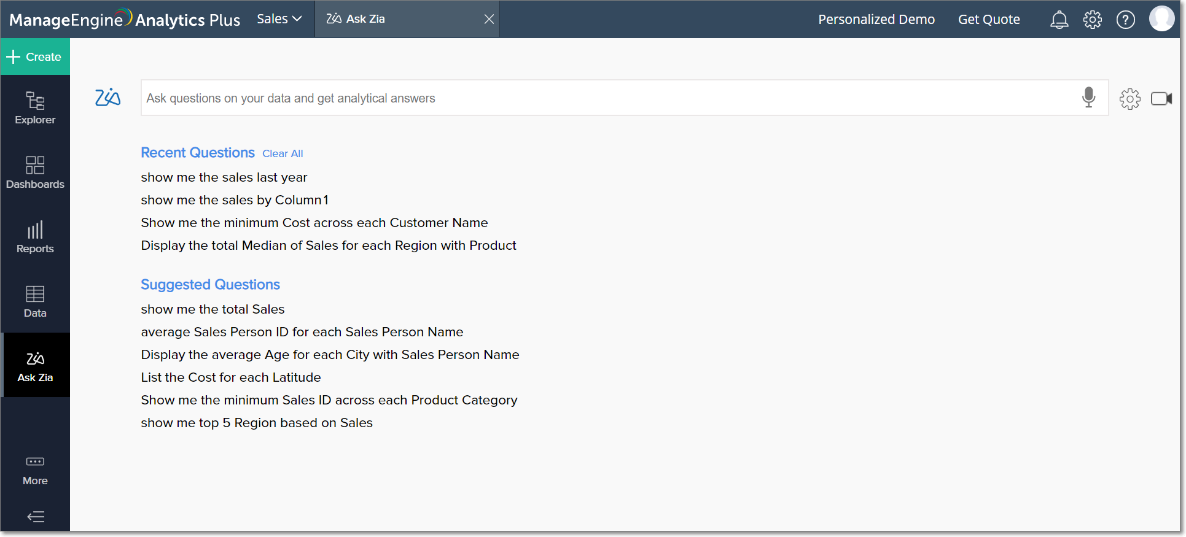This screenshot has width=1186, height=537.
Task: Expand the Sales workspace dropdown
Action: (x=279, y=19)
